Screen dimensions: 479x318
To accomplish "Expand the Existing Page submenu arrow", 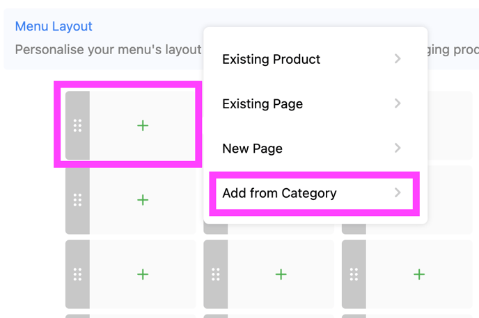I will click(x=398, y=103).
